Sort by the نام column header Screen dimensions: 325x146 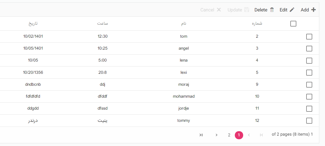[x=184, y=23]
